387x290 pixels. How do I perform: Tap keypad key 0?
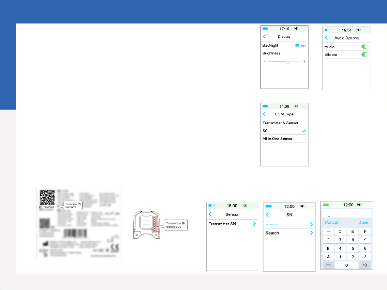point(346,265)
